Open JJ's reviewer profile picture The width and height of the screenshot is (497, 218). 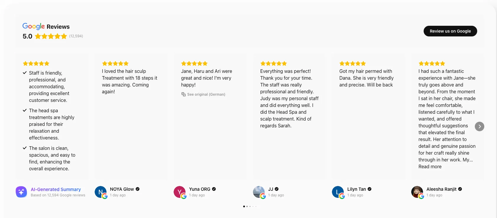coord(259,192)
